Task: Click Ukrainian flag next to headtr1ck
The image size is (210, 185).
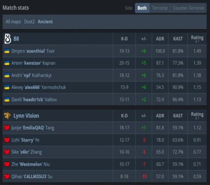Action: coord(7,100)
